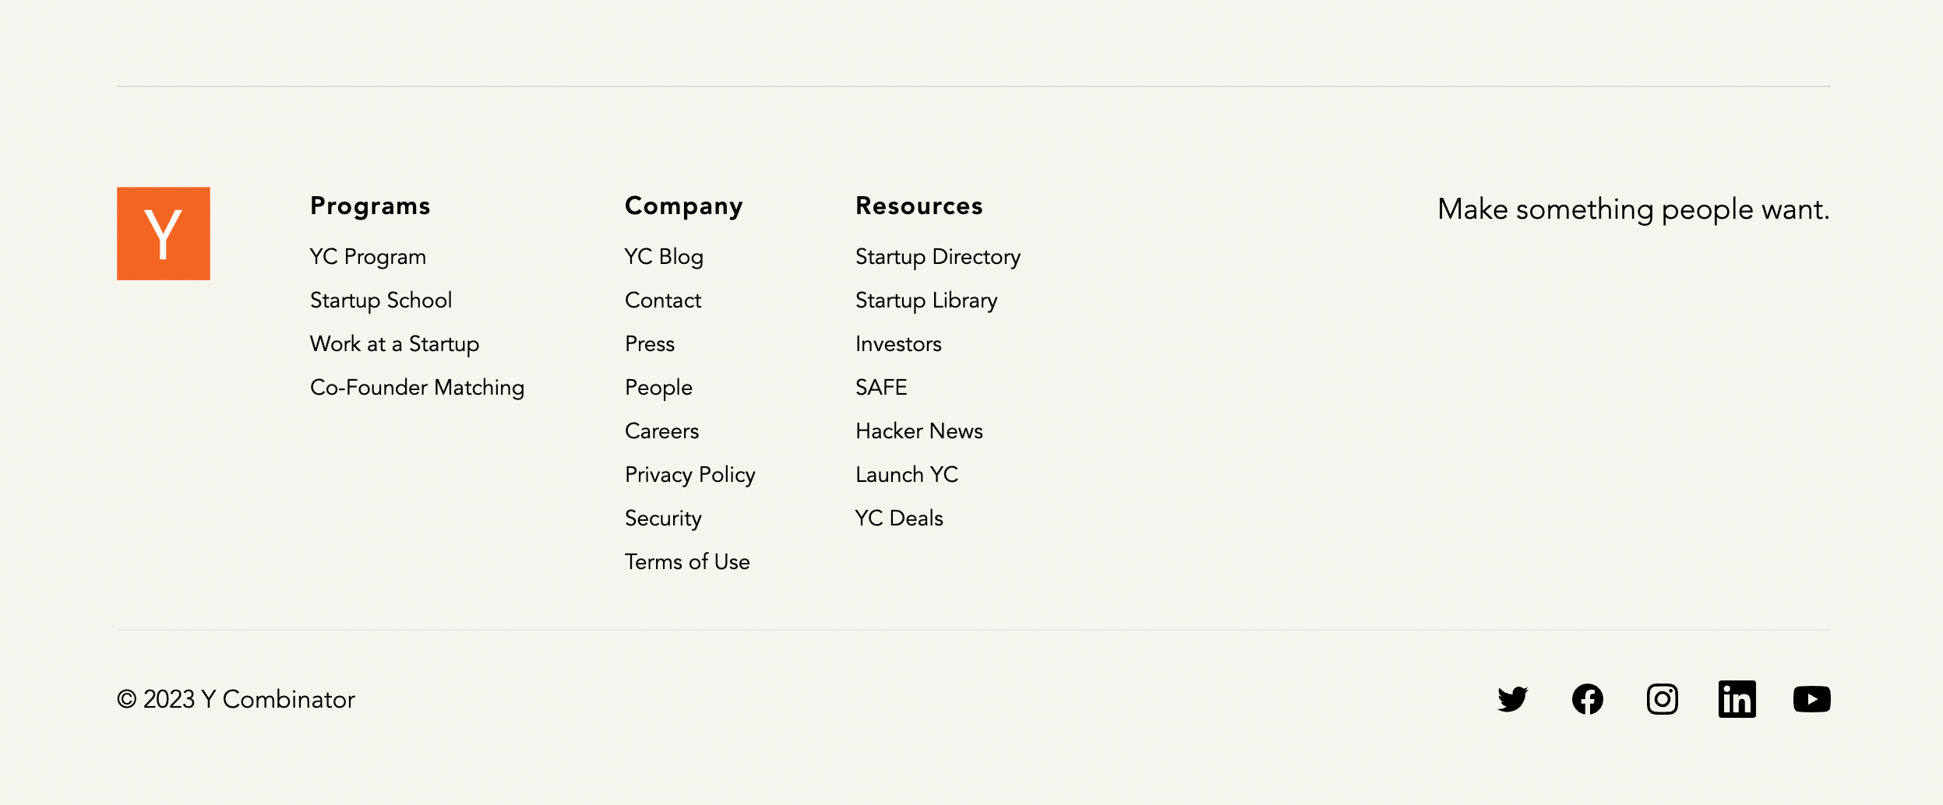Go to Hacker News link
Viewport: 1943px width, 805px height.
point(919,431)
